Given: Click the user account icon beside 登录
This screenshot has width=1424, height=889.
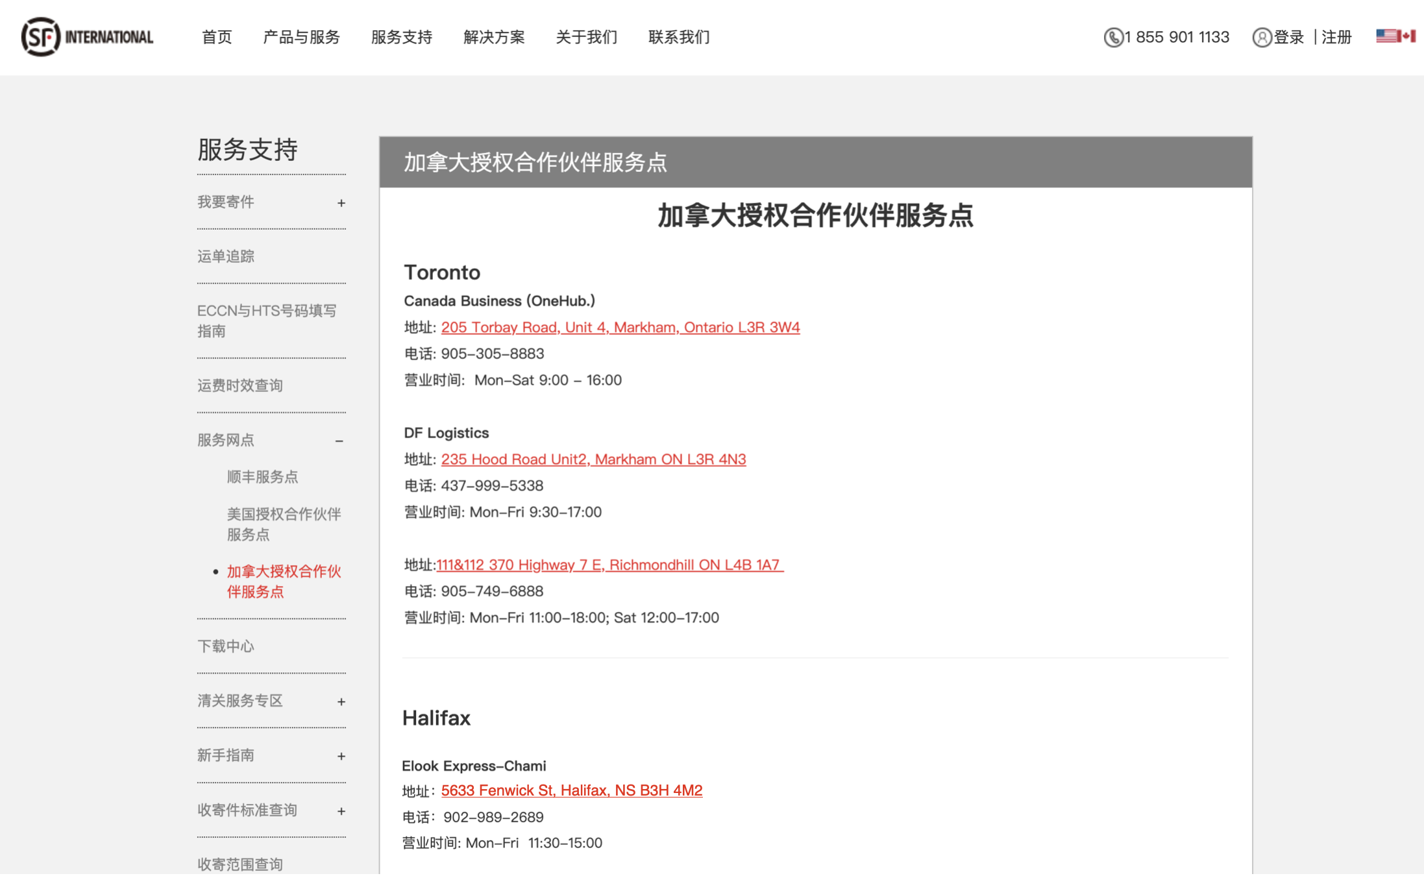Looking at the screenshot, I should (1261, 38).
